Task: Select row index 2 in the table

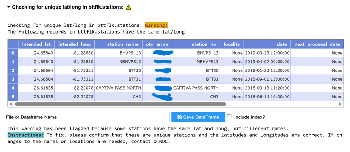Action: pos(13,70)
